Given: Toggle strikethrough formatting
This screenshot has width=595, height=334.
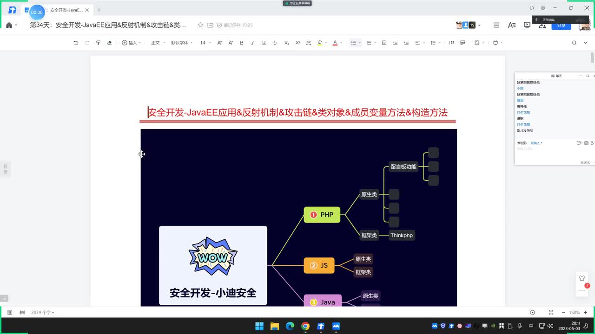Looking at the screenshot, I should point(275,43).
